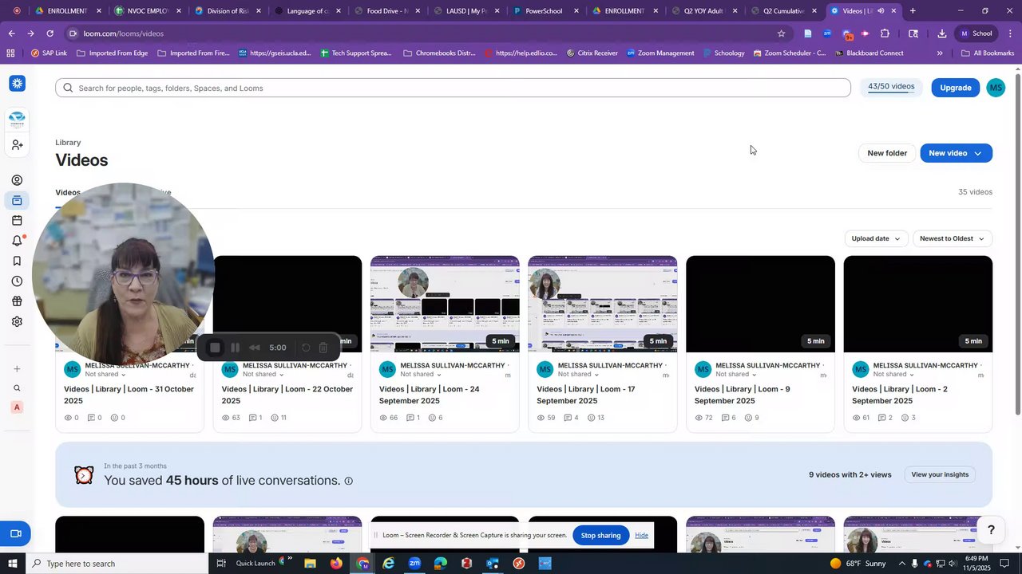Open the MS account avatar at top right
Screen dimensions: 1022x574
click(x=996, y=88)
